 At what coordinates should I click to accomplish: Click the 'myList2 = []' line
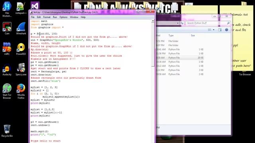click(39, 91)
